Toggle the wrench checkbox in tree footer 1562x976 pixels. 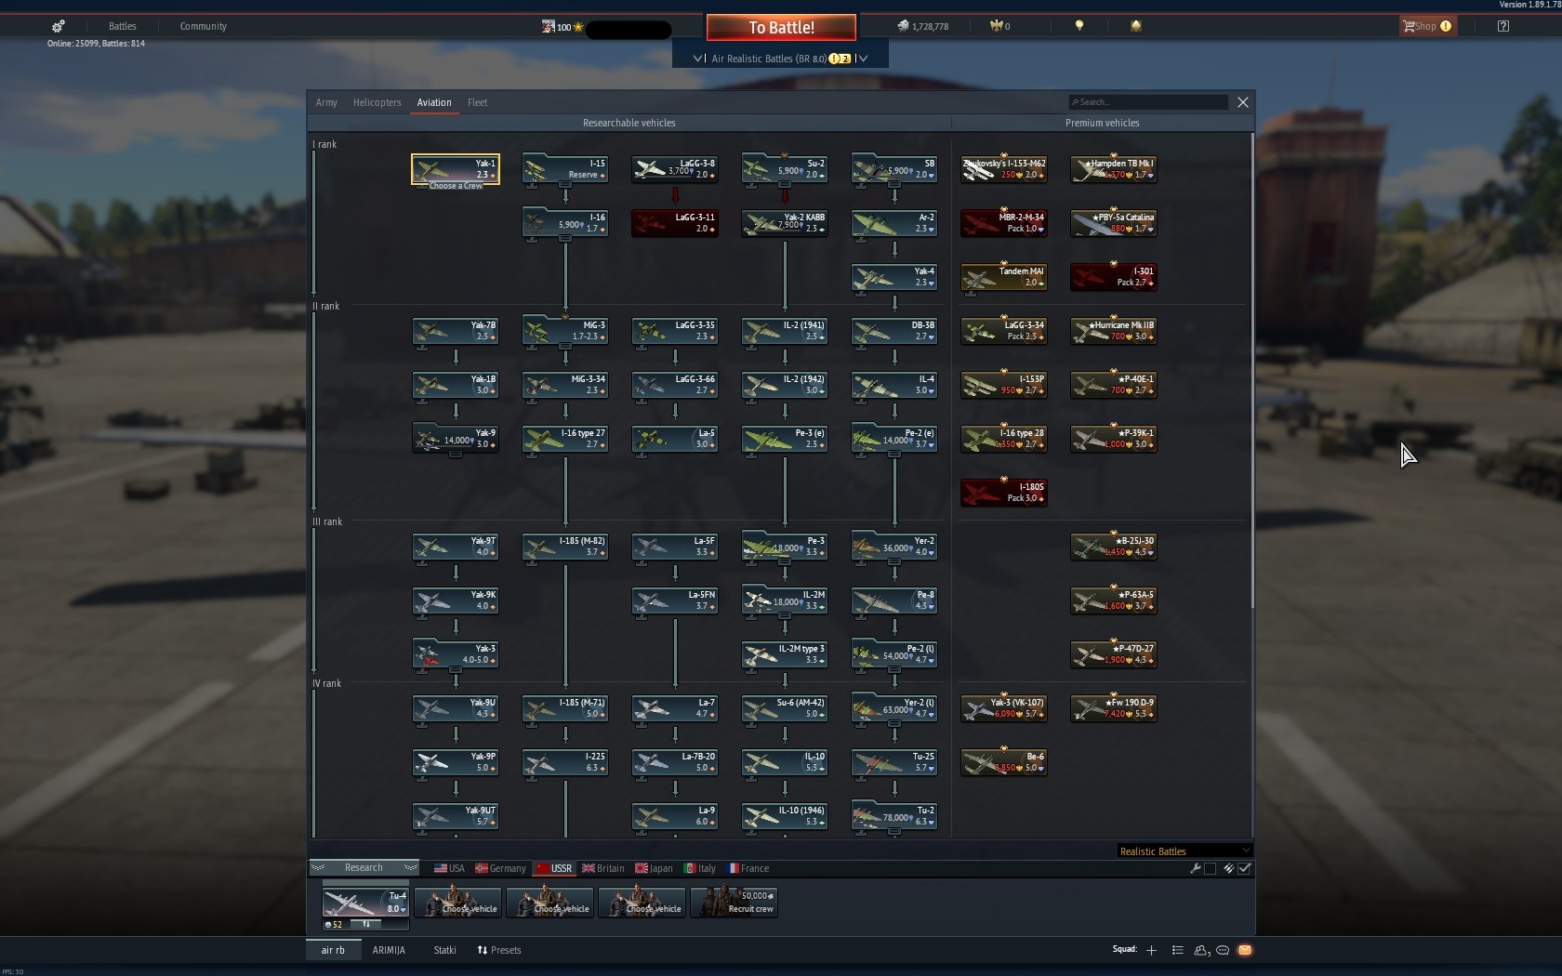pos(1210,868)
